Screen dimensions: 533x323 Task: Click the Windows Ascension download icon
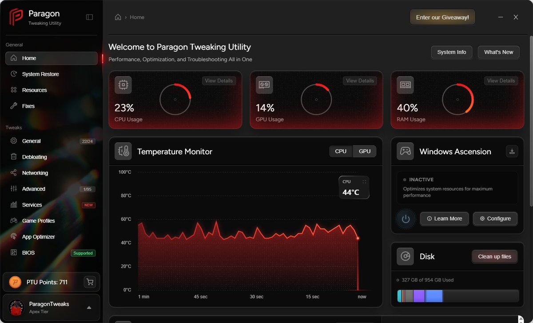click(x=512, y=152)
